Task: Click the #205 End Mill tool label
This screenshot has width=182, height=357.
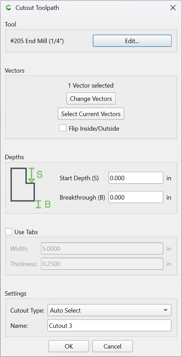Action: pyautogui.click(x=37, y=41)
